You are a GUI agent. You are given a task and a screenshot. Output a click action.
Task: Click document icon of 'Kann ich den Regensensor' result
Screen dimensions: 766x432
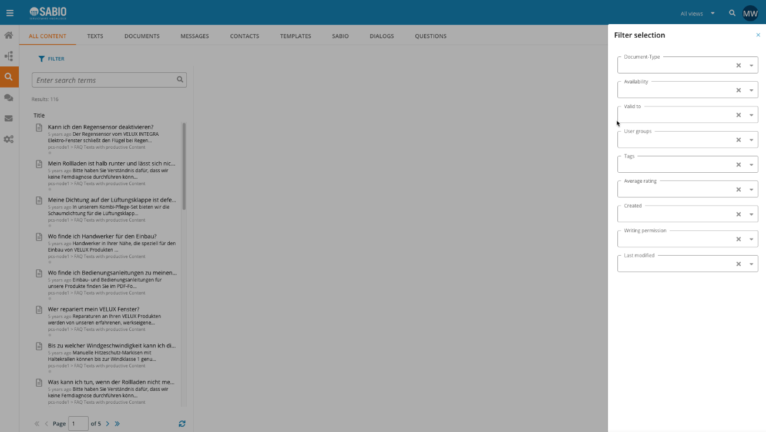(39, 128)
